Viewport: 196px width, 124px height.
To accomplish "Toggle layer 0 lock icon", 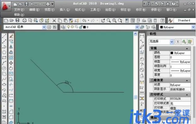I will (x=81, y=27).
